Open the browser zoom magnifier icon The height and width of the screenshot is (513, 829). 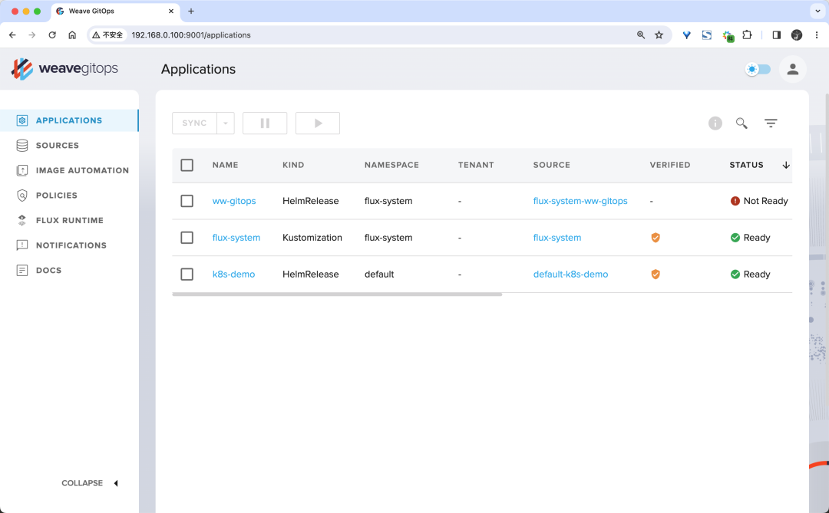641,35
